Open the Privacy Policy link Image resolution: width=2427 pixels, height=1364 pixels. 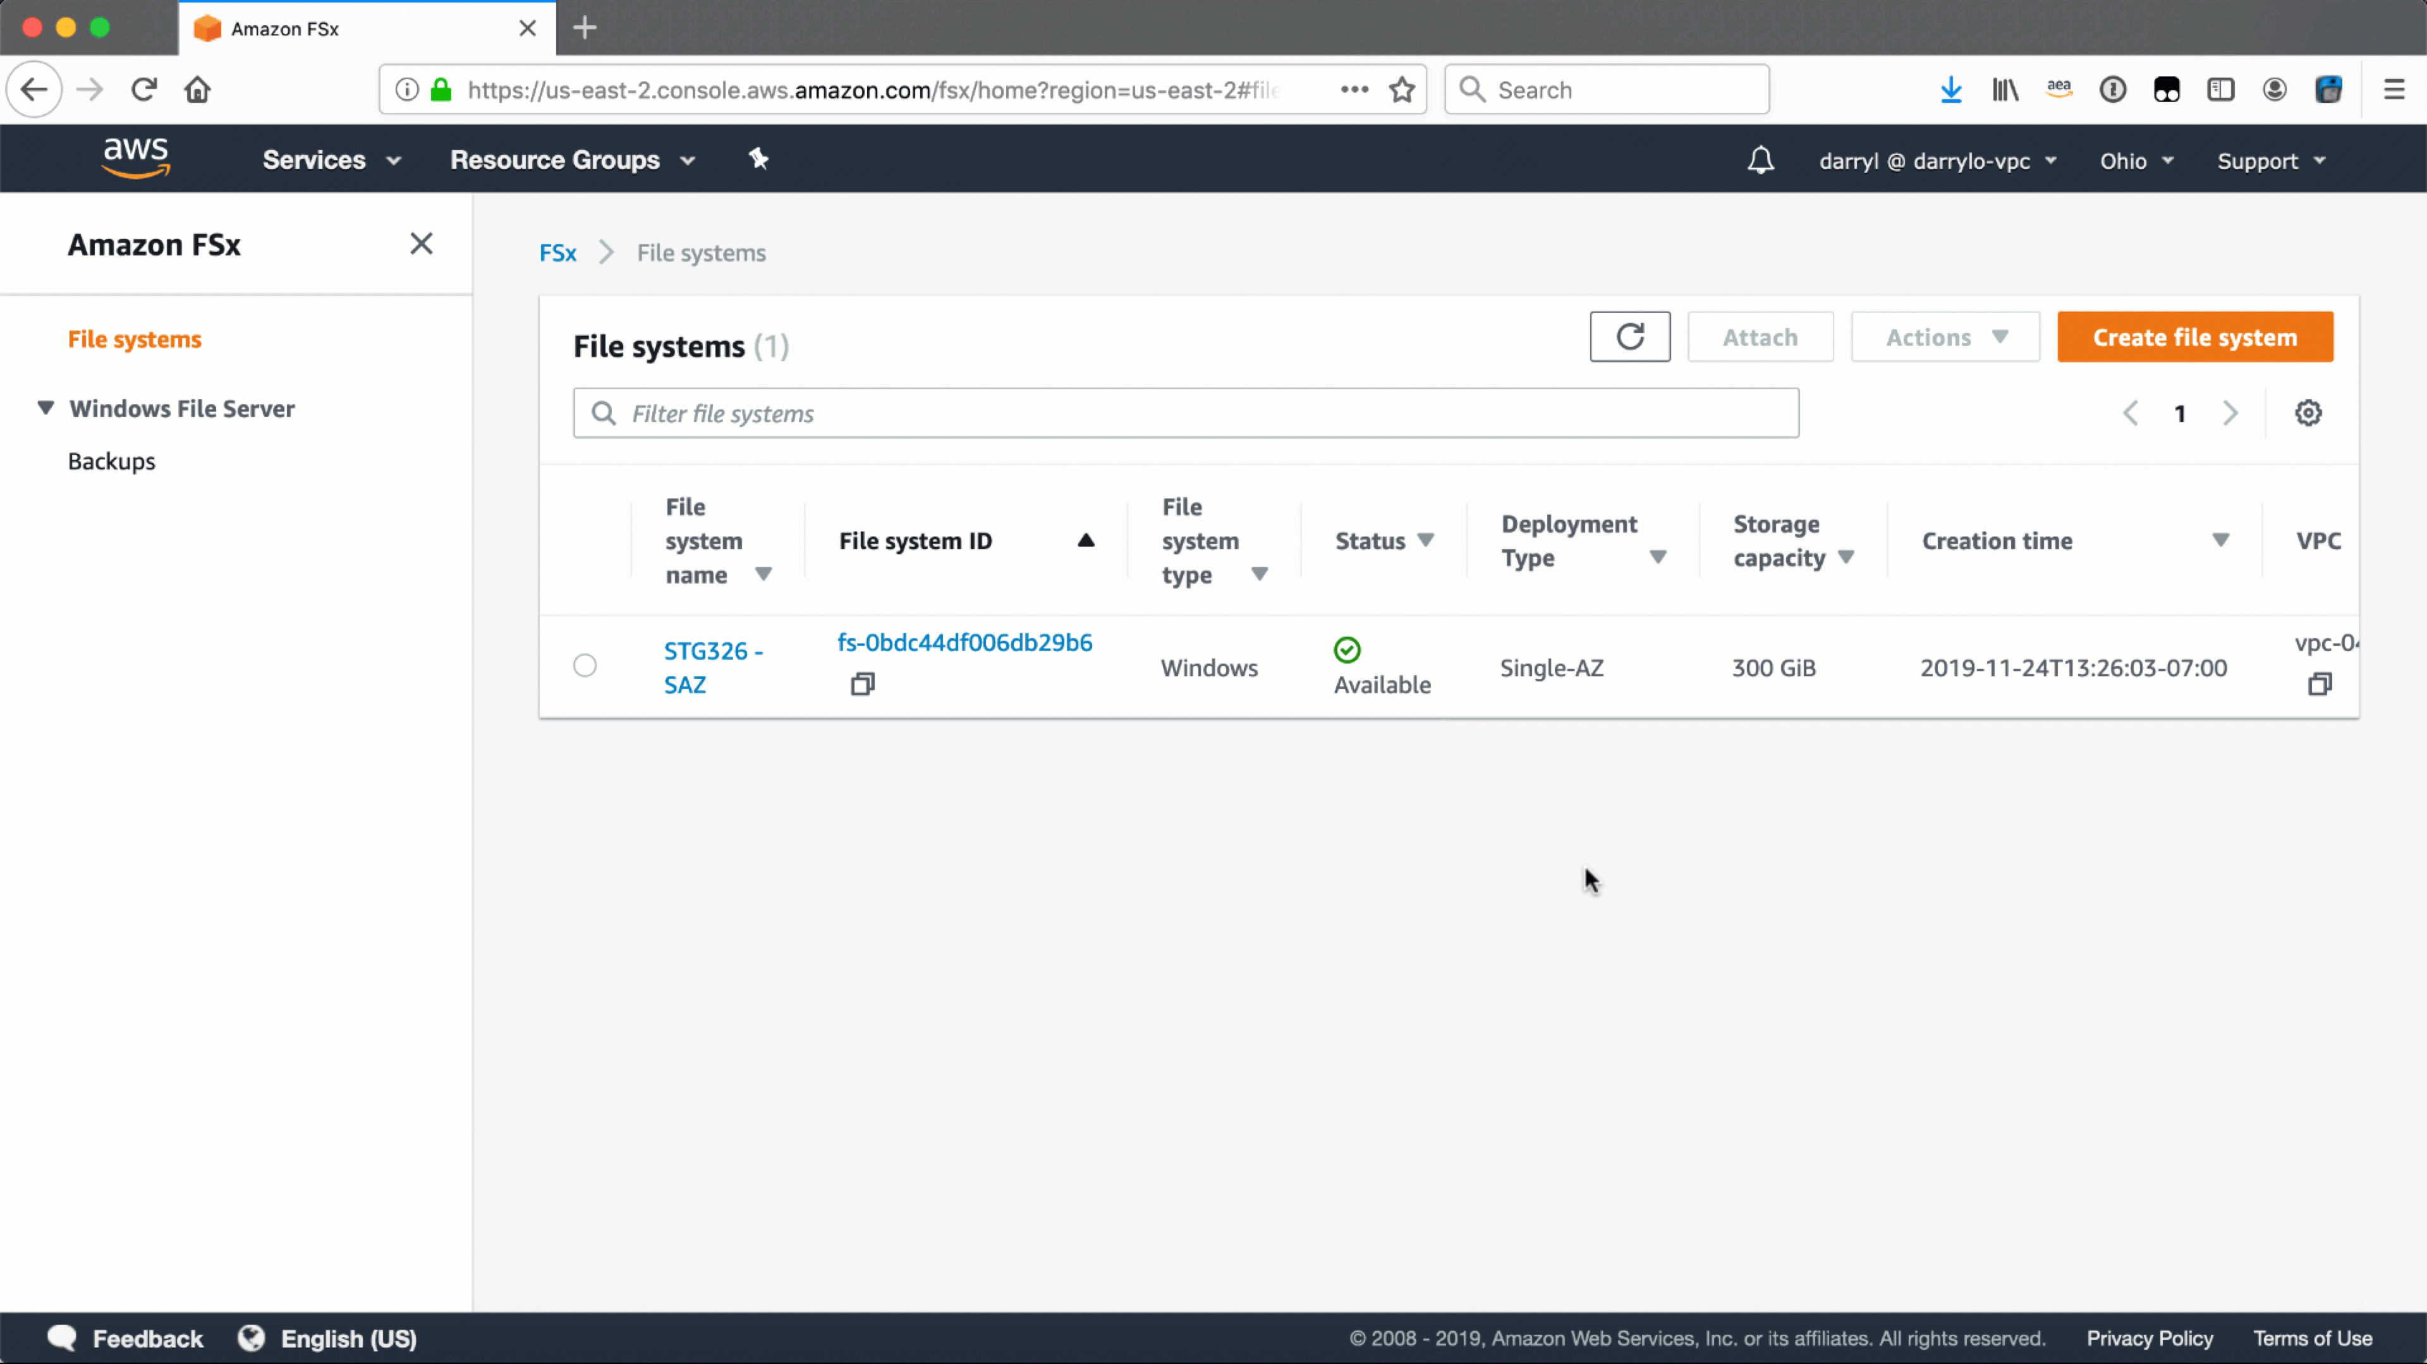(x=2150, y=1339)
